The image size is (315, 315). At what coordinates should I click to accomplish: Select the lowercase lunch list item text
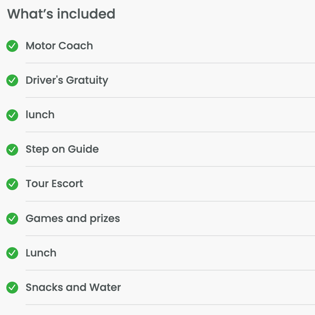[40, 115]
